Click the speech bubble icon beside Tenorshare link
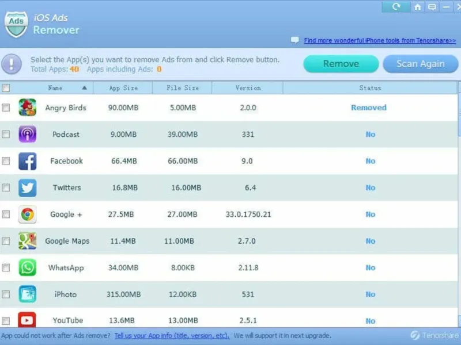The image size is (461, 345). pyautogui.click(x=294, y=40)
